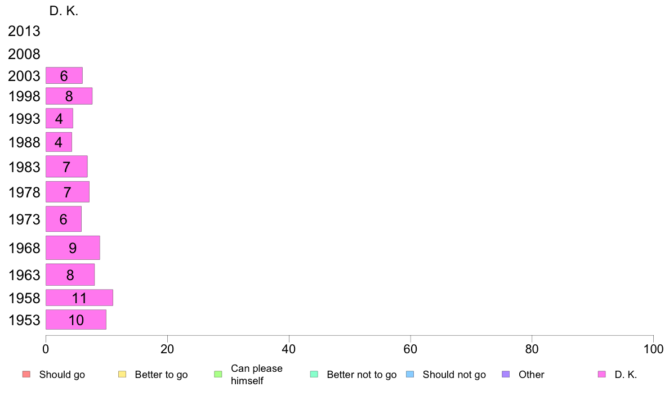Click the pink D. K. legend swatch
This screenshot has height=414, width=669.
pyautogui.click(x=602, y=375)
